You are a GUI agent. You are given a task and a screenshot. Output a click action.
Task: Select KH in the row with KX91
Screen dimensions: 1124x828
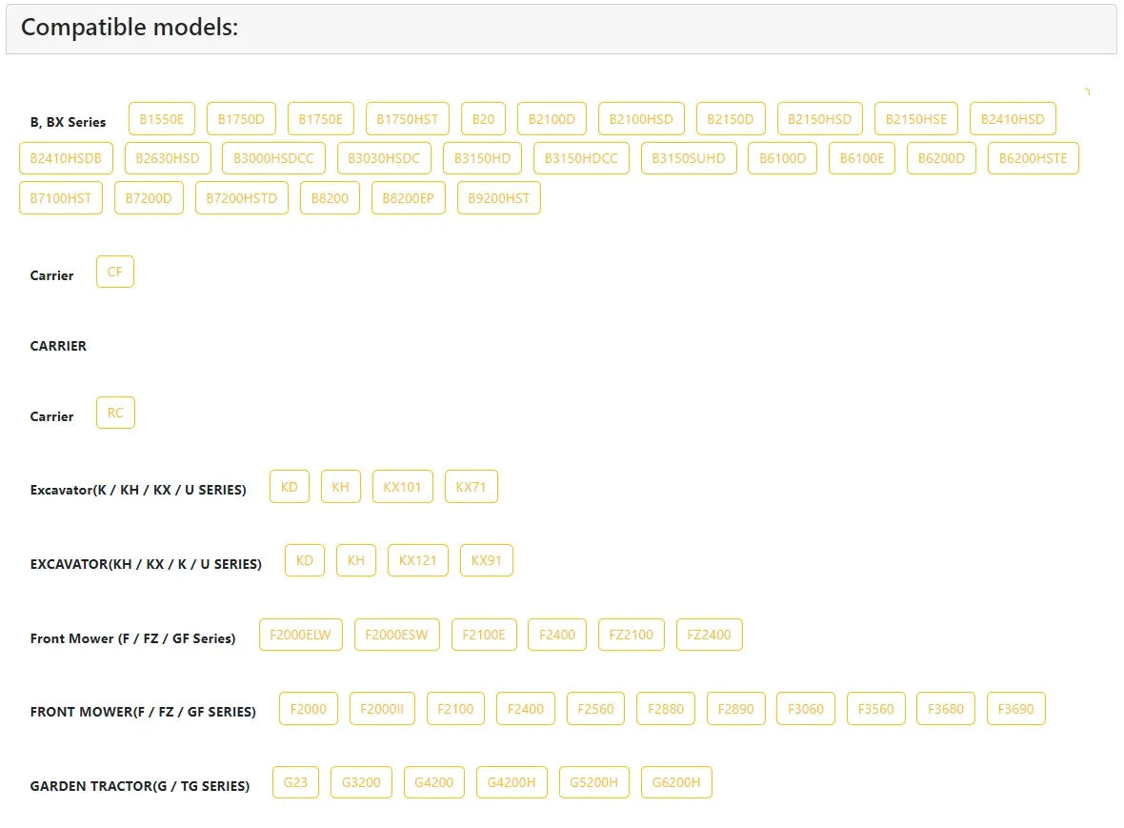[356, 560]
